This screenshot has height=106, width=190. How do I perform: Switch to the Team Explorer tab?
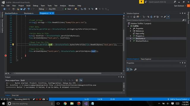point(146,59)
